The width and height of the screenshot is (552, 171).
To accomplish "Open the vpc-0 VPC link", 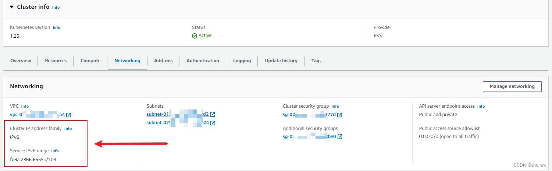I will coord(37,115).
